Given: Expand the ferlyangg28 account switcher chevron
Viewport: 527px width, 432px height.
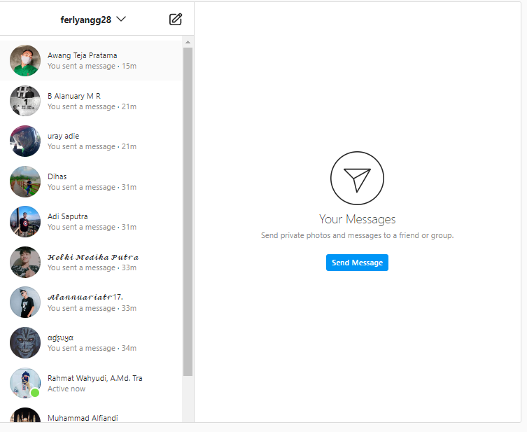Looking at the screenshot, I should tap(121, 20).
